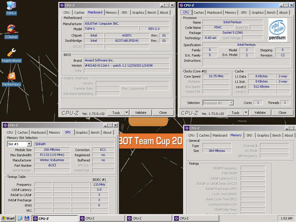This screenshot has height=222, width=296.
Task: Open Mainboard tab in Memory window
Action: (x=220, y=136)
